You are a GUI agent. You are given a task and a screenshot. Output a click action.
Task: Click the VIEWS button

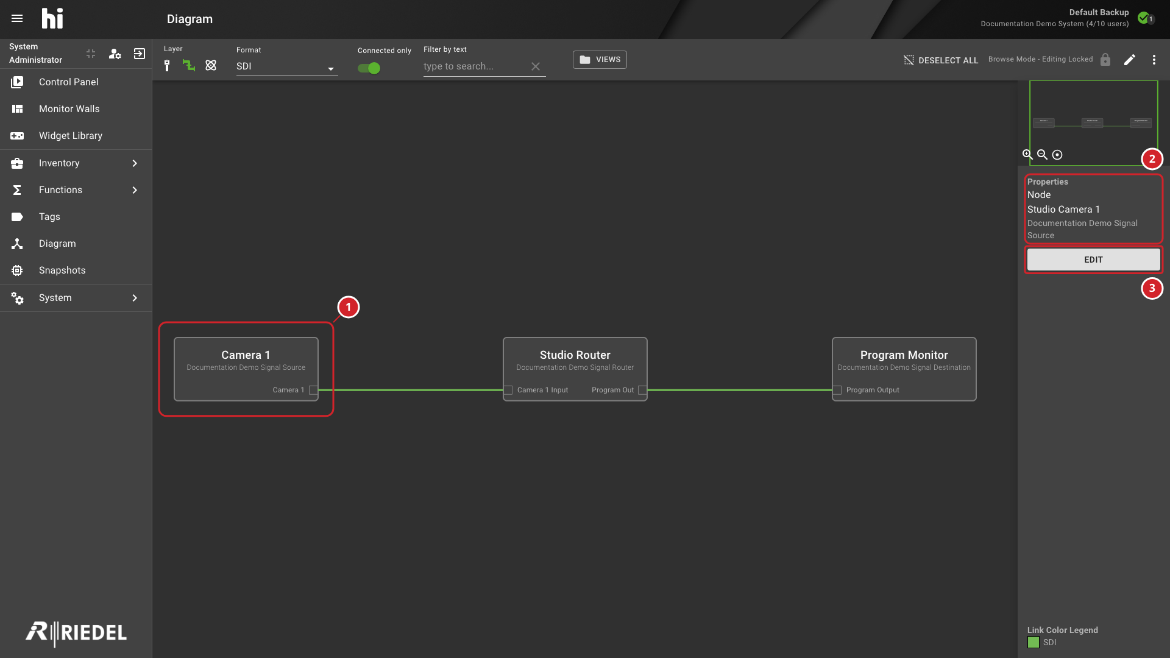pyautogui.click(x=600, y=60)
